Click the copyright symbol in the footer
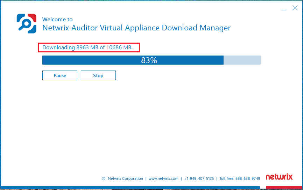 [104, 178]
